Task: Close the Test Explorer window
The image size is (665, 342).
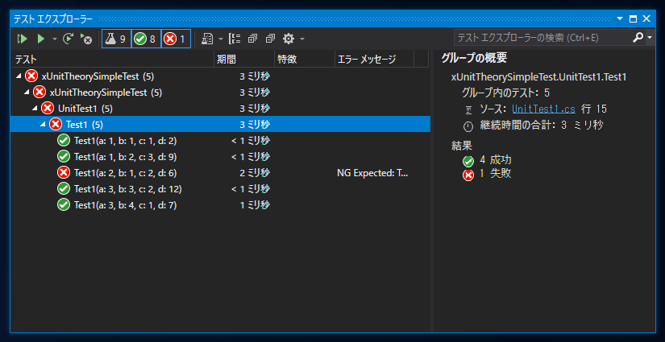Action: [x=646, y=19]
